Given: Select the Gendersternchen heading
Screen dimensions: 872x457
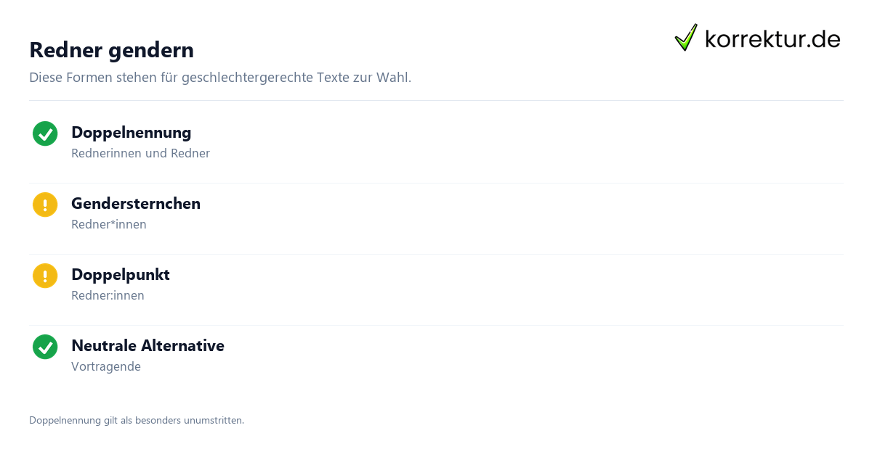Looking at the screenshot, I should (136, 204).
